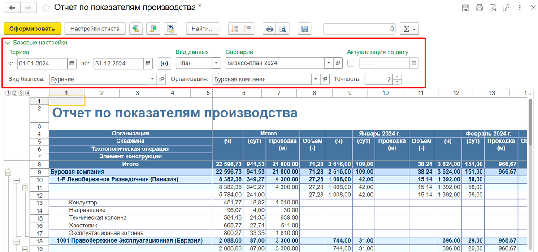Print the report from the toolbar printer icon
The image size is (538, 252).
(269, 29)
